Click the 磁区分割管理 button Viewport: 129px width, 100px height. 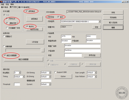tap(23, 59)
